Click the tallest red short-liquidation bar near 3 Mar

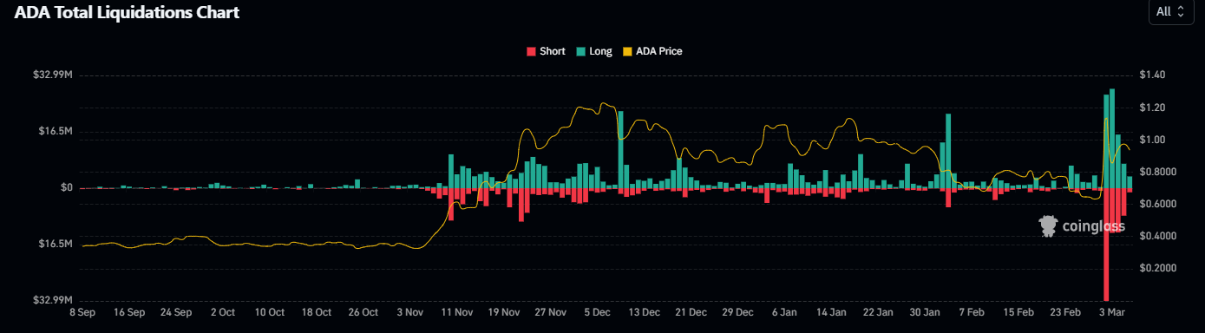coord(1106,245)
